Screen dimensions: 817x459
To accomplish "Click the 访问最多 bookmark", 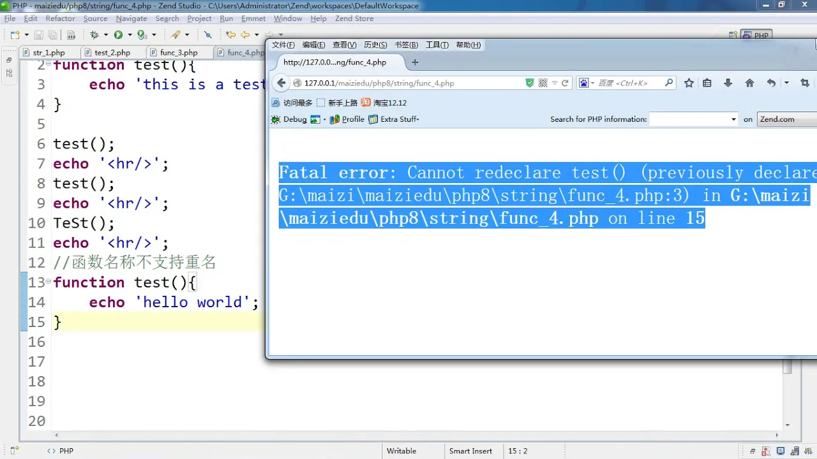I will click(292, 103).
